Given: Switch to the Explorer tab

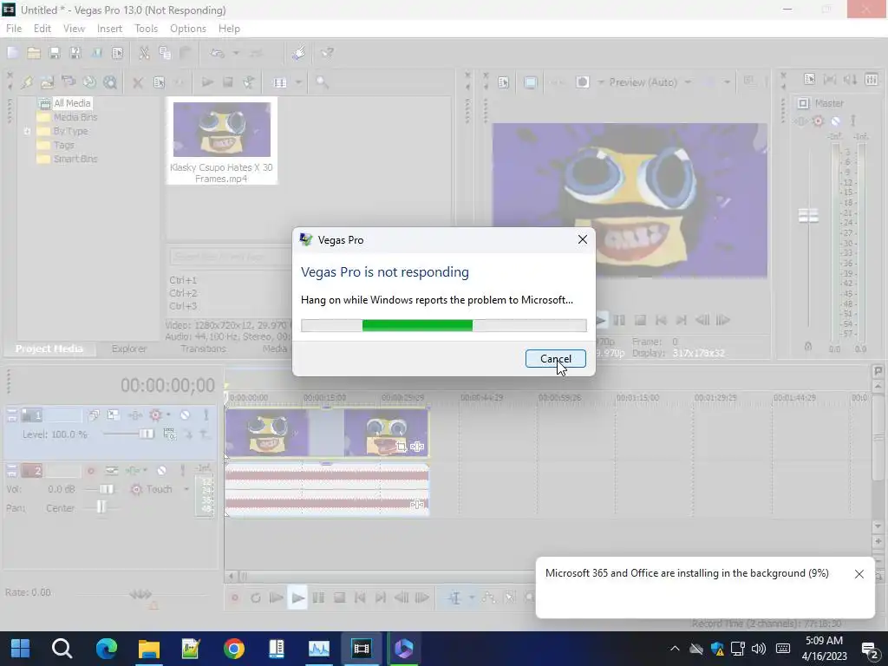Looking at the screenshot, I should click(128, 349).
